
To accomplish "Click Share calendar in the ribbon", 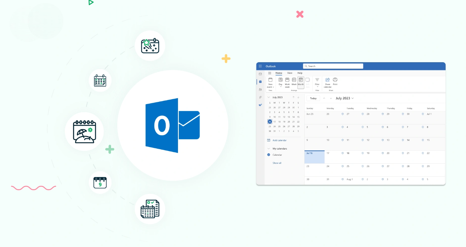I will point(328,83).
